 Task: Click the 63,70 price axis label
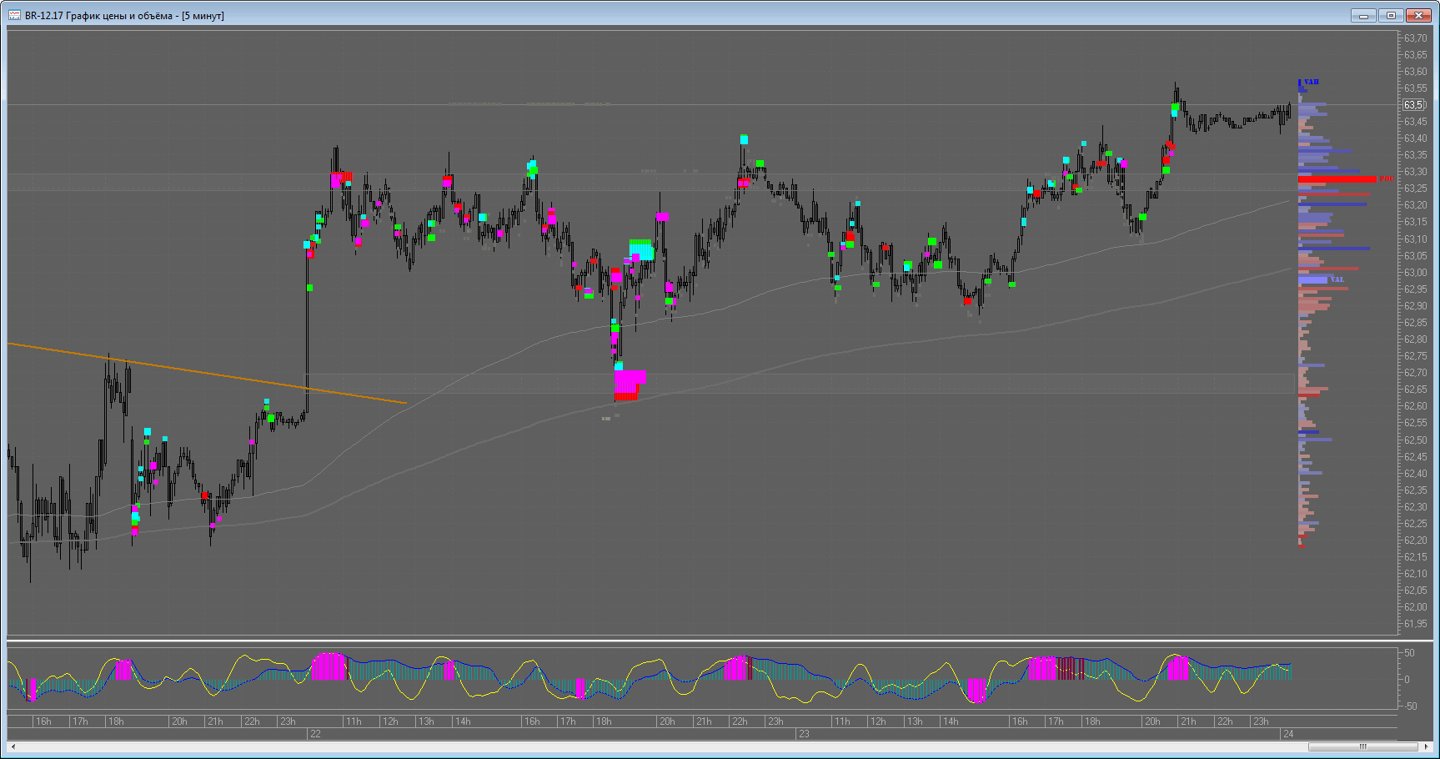[x=1415, y=38]
